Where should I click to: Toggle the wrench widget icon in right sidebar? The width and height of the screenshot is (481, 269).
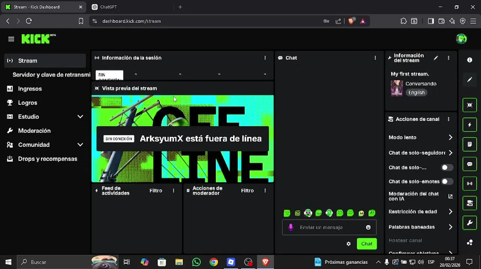pyautogui.click(x=469, y=223)
